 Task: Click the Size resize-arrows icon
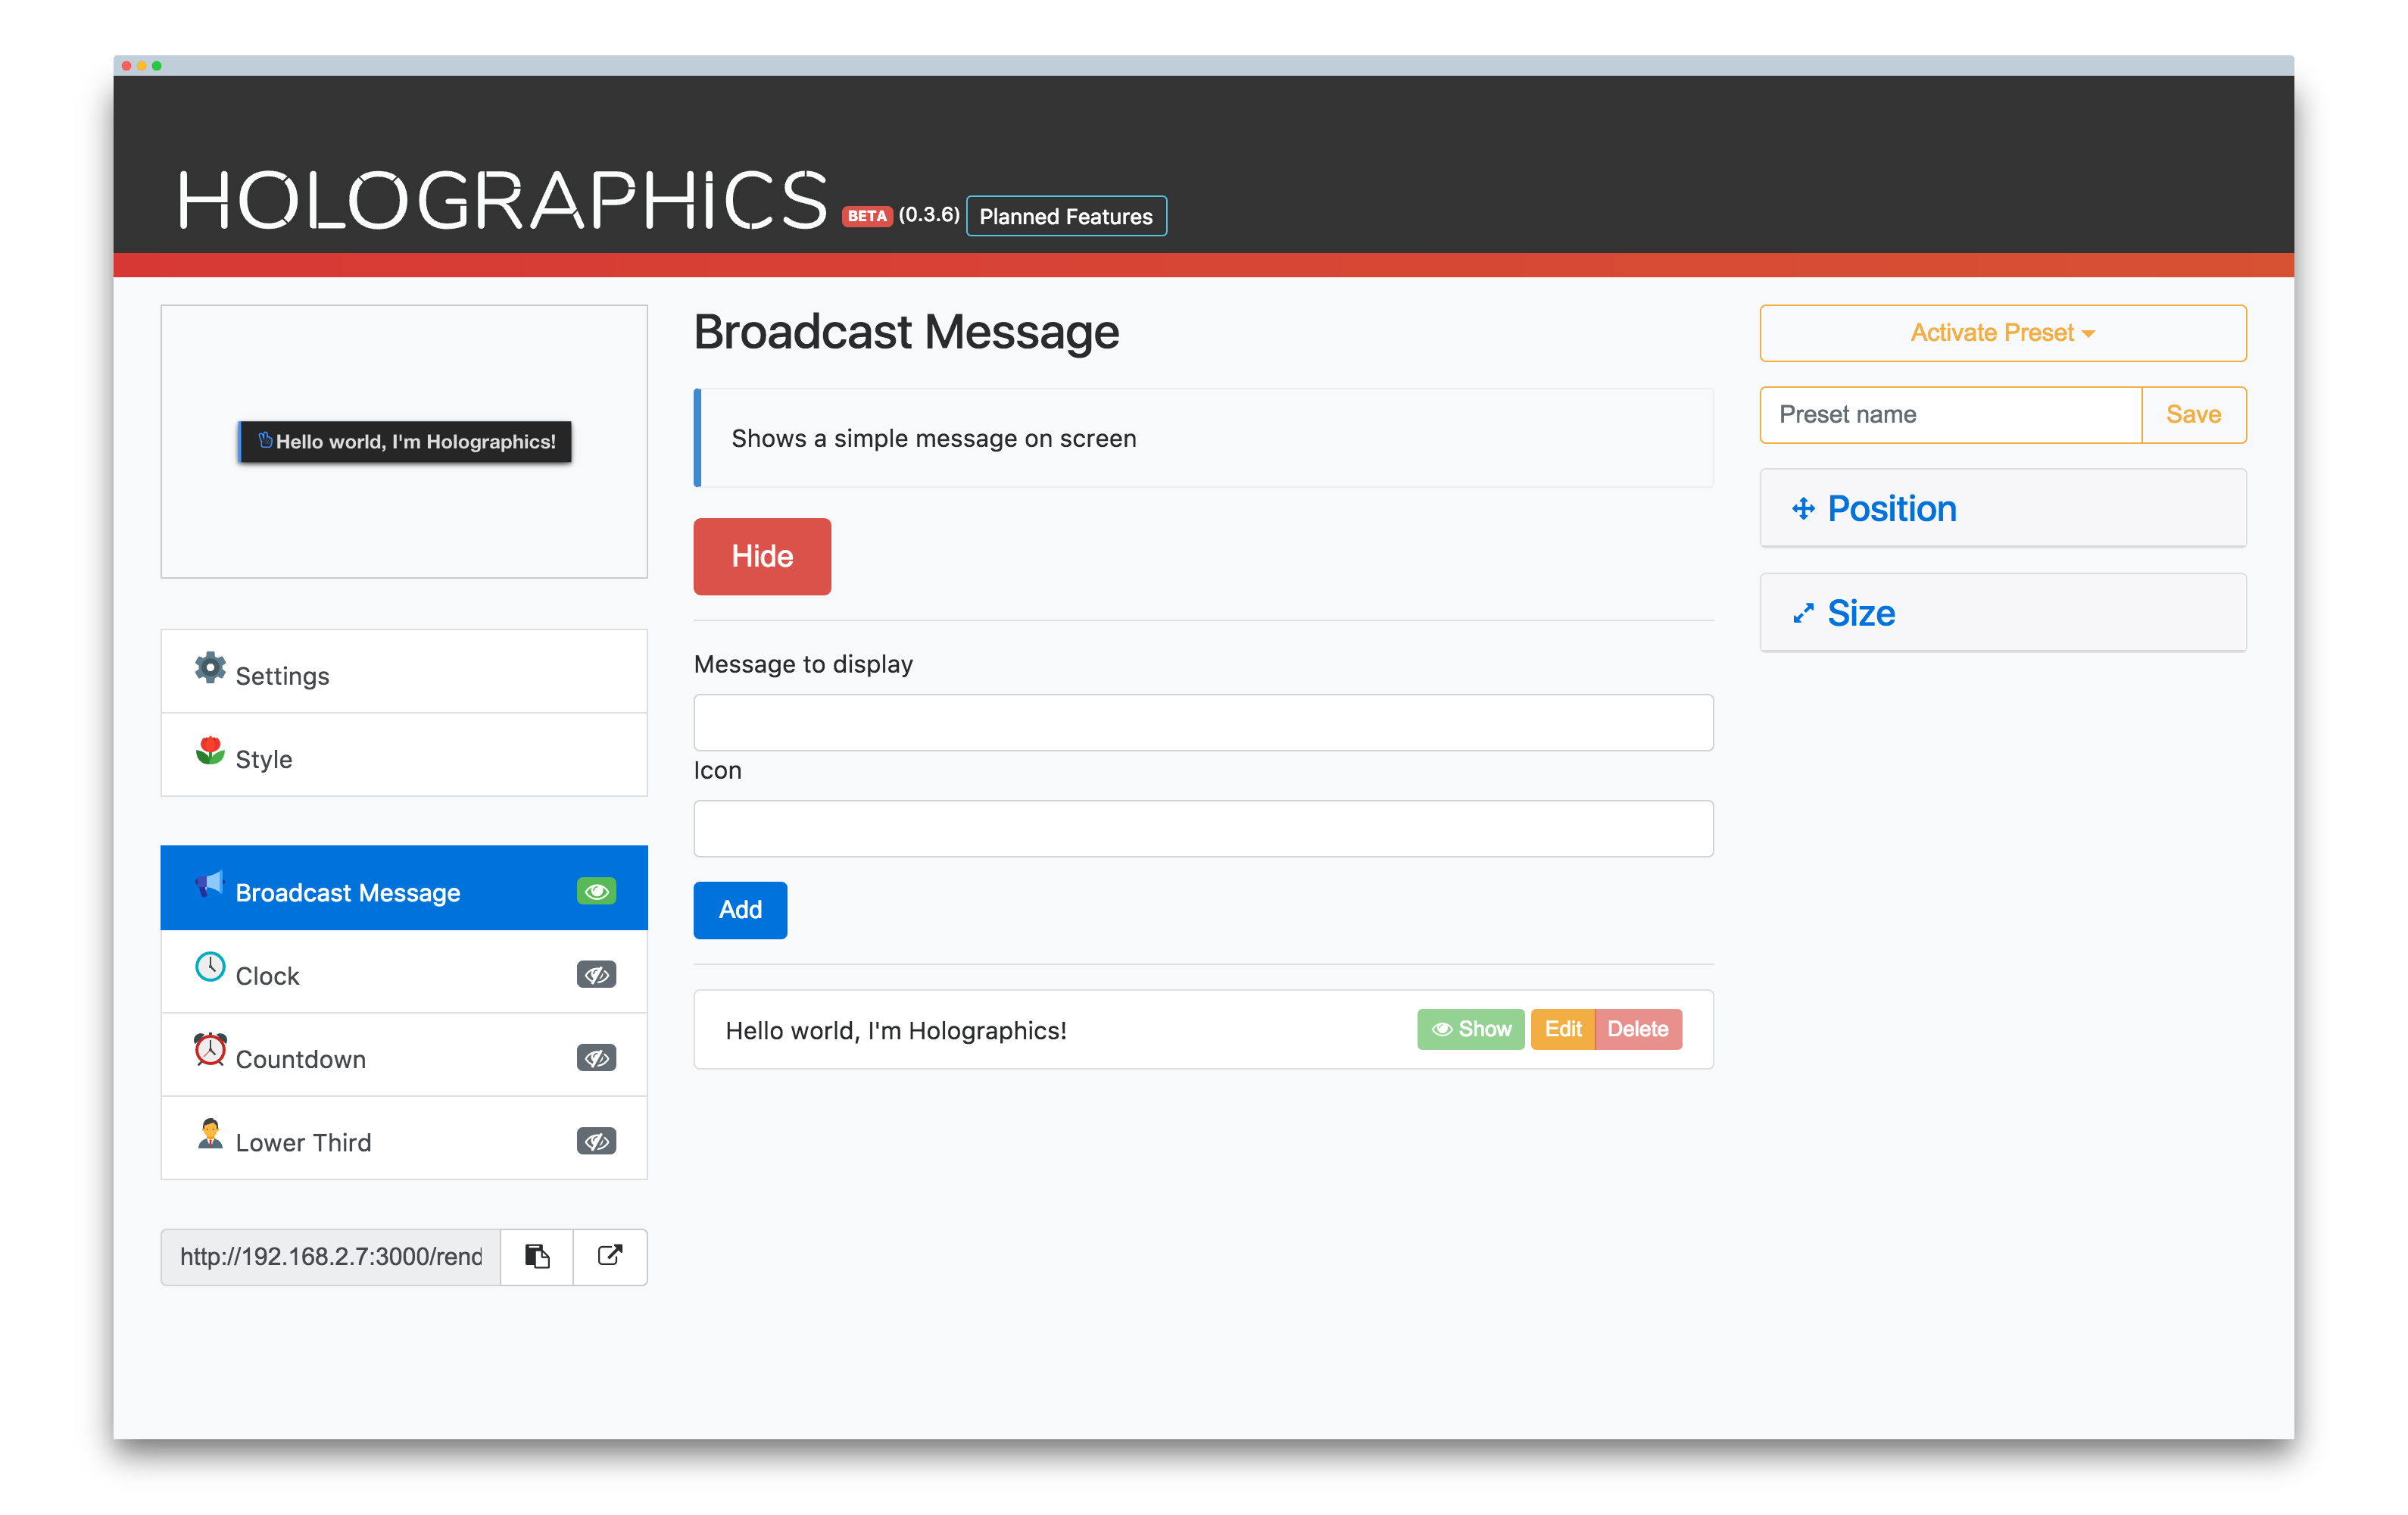point(1803,614)
